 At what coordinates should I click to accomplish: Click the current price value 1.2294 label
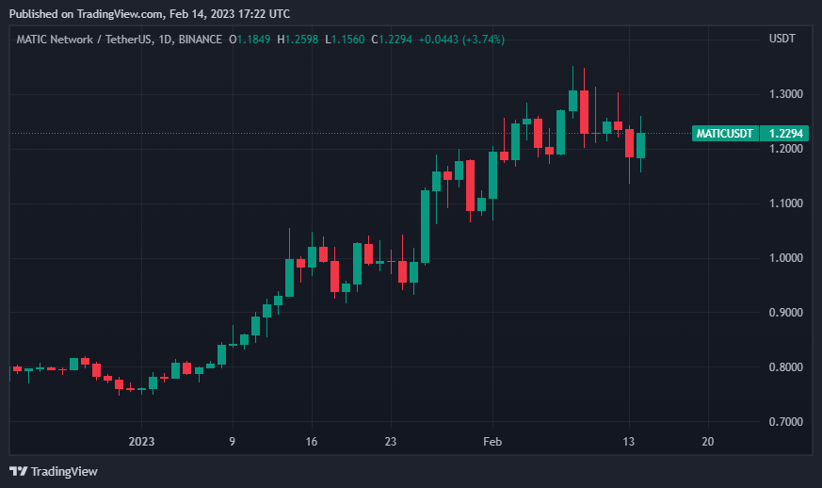[784, 133]
